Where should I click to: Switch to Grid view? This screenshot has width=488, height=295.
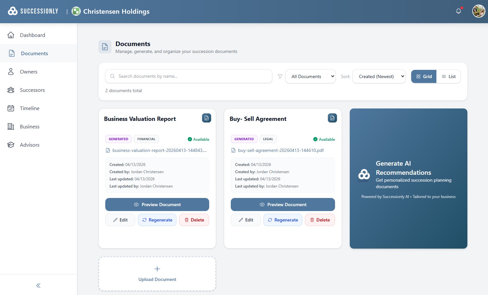tap(424, 76)
